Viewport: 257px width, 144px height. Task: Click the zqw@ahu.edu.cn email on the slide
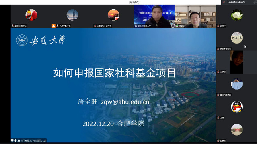tap(125, 102)
